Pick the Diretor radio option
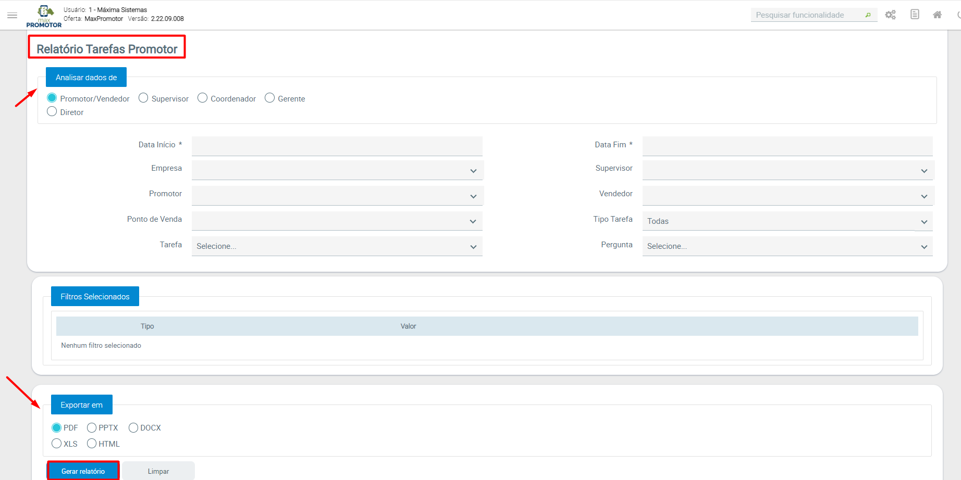Image resolution: width=961 pixels, height=480 pixels. coord(52,111)
